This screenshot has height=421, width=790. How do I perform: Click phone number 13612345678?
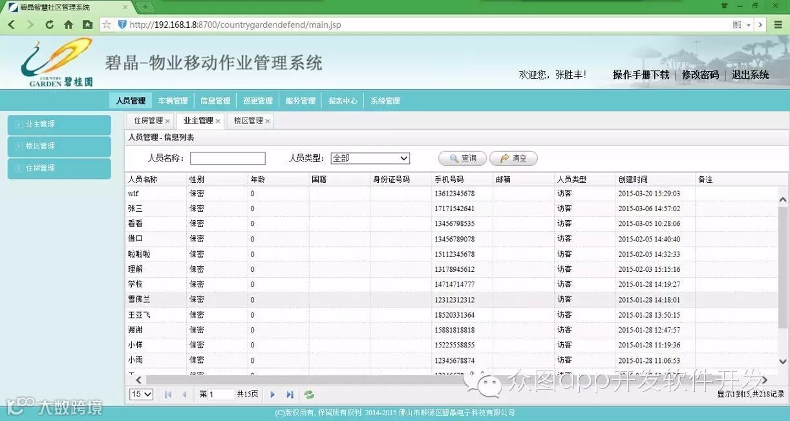(454, 194)
